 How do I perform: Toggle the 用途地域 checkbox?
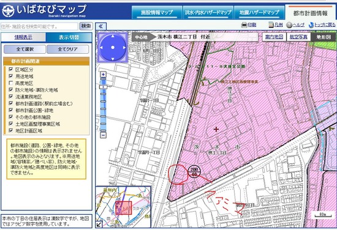coord(11,76)
